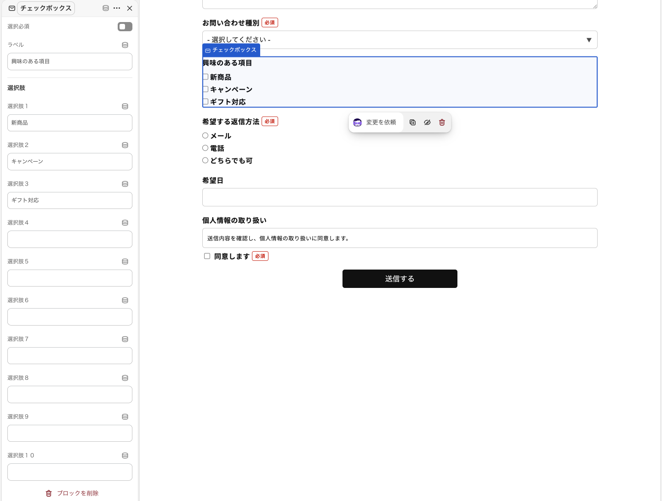Toggle the 選択必須 switch
The width and height of the screenshot is (662, 501).
[x=125, y=27]
